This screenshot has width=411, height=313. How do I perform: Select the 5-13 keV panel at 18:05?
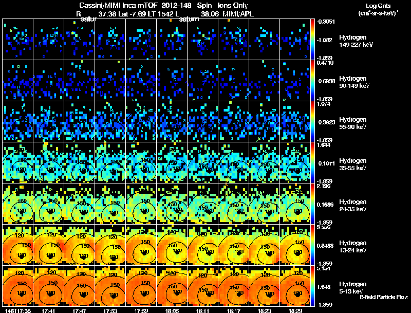tap(172, 286)
